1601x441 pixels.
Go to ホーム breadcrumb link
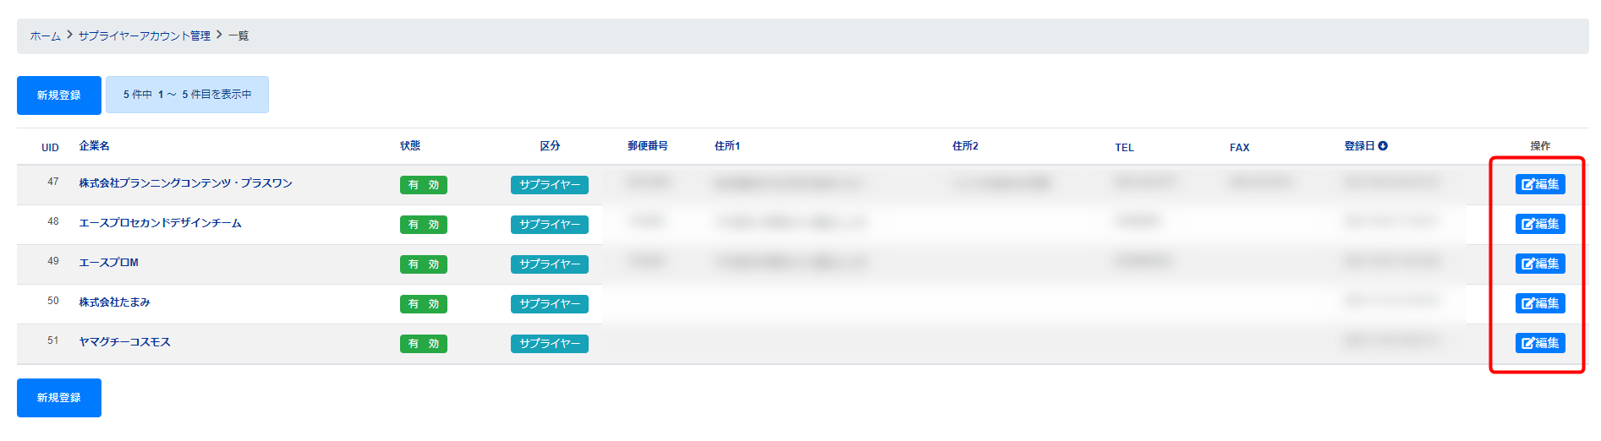(x=45, y=35)
